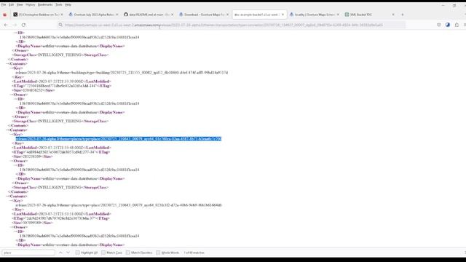Screen dimensions: 466x262
Task: Click the buildings type=building key path
Action: click(x=122, y=73)
